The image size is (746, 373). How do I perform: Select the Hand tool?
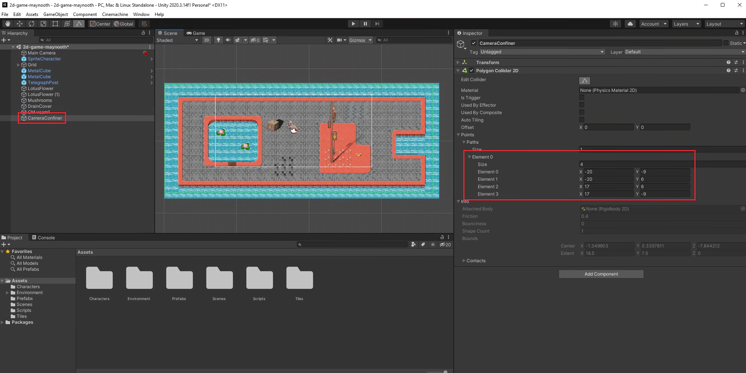tap(7, 24)
